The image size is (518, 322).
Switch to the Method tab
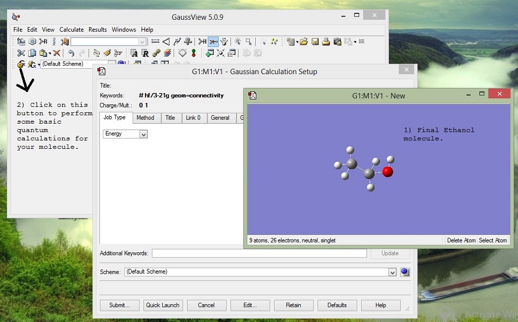[x=146, y=118]
